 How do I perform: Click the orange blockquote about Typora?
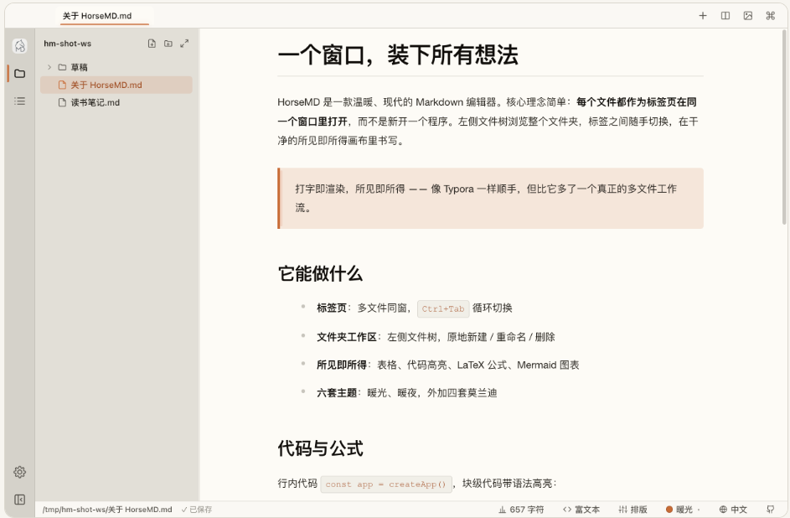[x=490, y=198]
